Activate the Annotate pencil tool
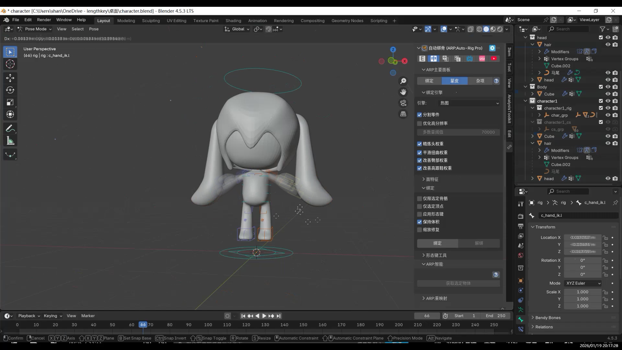The image size is (622, 350). click(x=10, y=129)
